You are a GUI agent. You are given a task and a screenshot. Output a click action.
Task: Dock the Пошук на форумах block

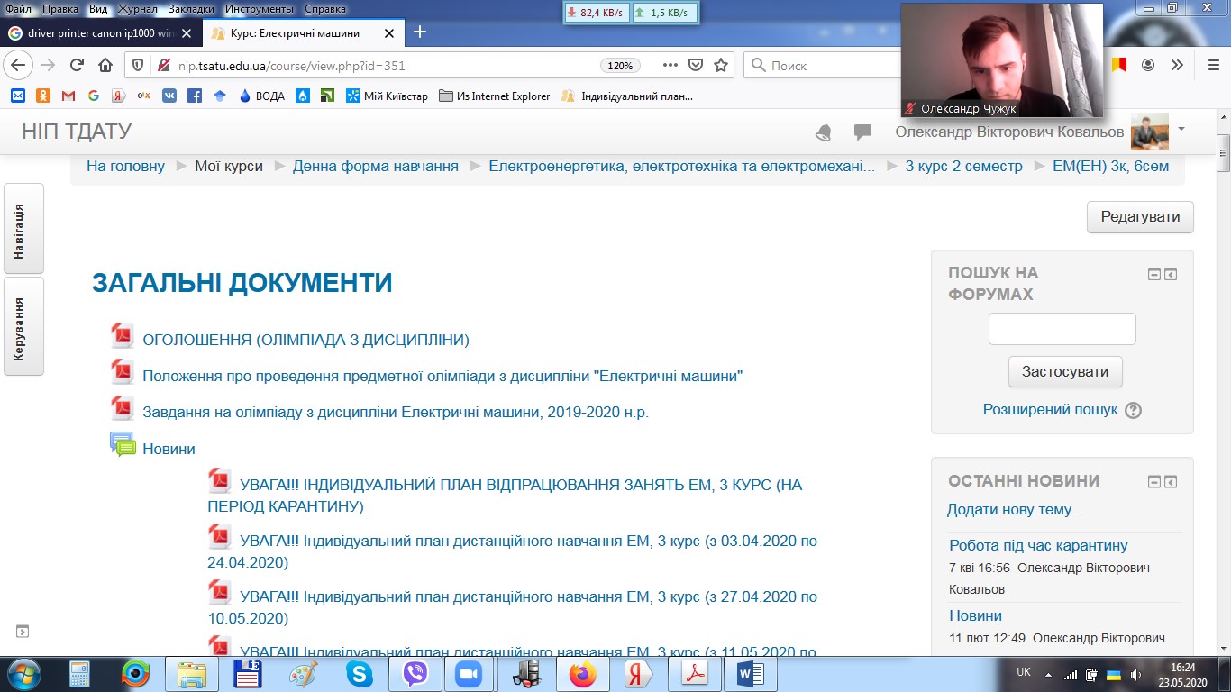(1171, 275)
